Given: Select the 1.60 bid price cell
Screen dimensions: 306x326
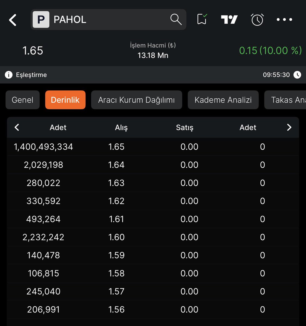Looking at the screenshot, I should click(x=116, y=237).
